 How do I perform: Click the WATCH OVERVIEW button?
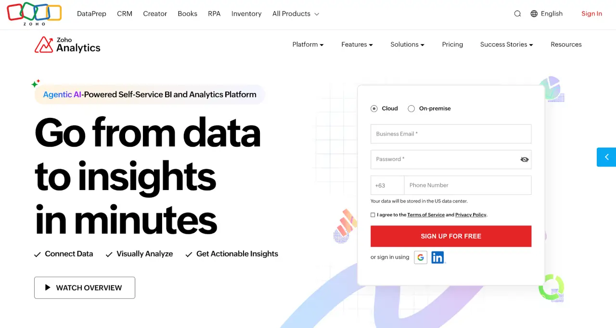pos(85,288)
